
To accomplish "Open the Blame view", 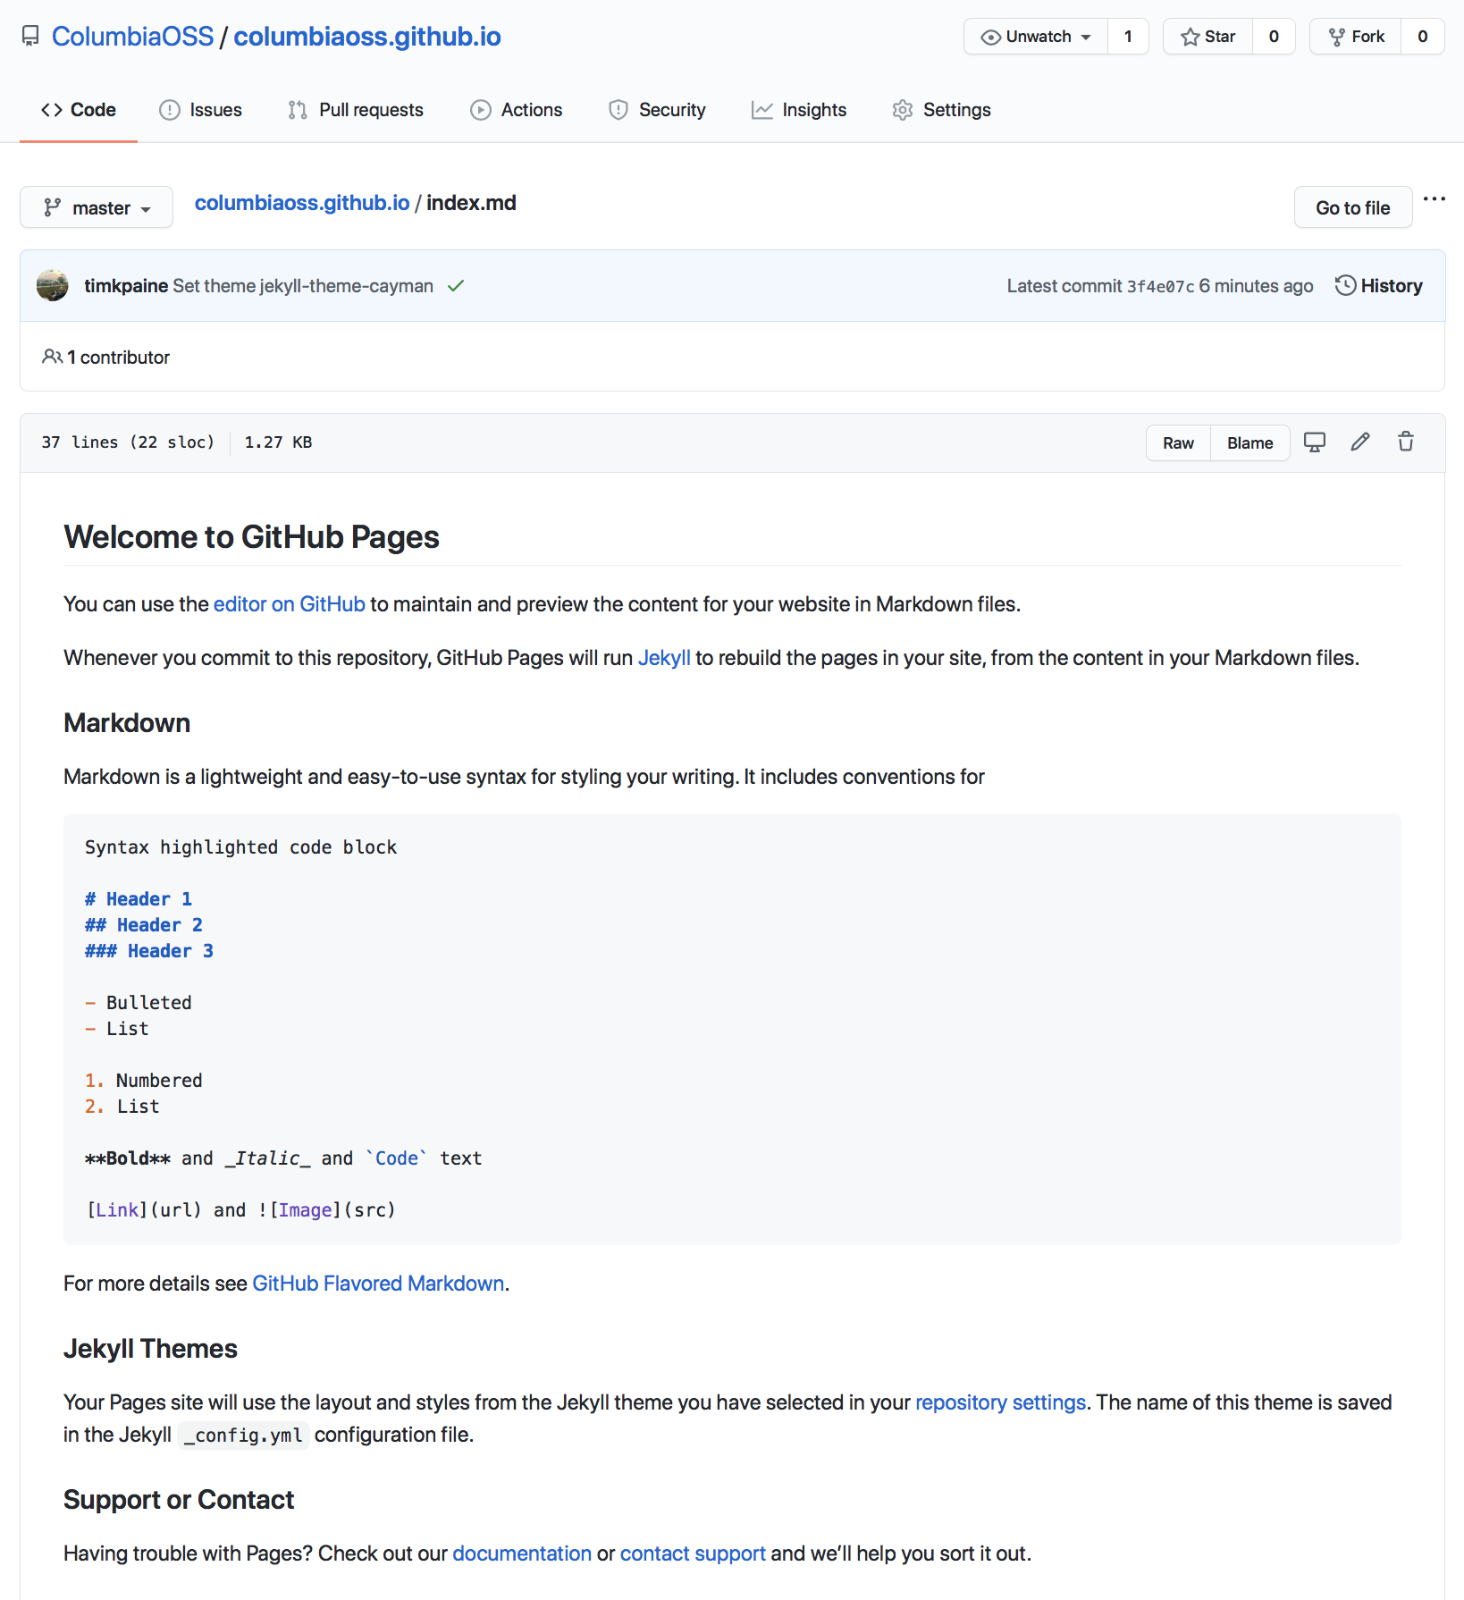I will pyautogui.click(x=1250, y=442).
